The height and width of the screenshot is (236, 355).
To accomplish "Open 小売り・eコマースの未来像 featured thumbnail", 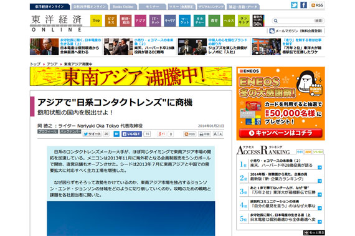I will tap(118, 47).
